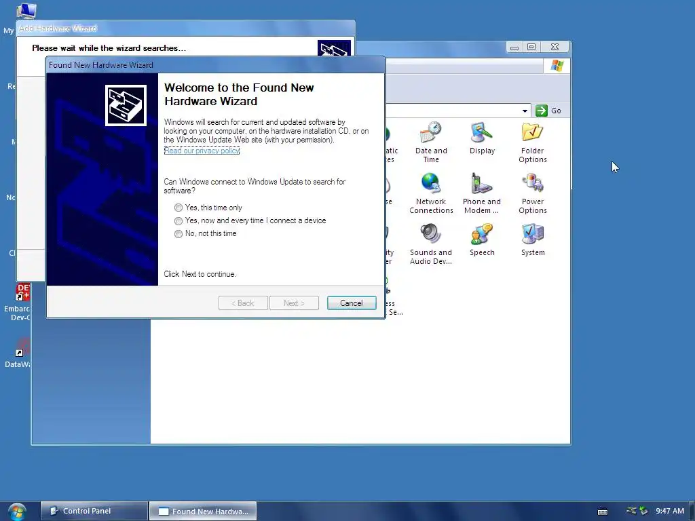
Task: Click the Safely Remove Hardware tray icon
Action: click(643, 511)
